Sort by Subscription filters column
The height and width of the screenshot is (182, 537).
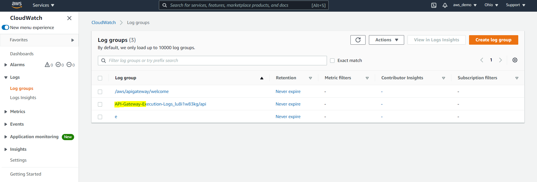coord(517,78)
